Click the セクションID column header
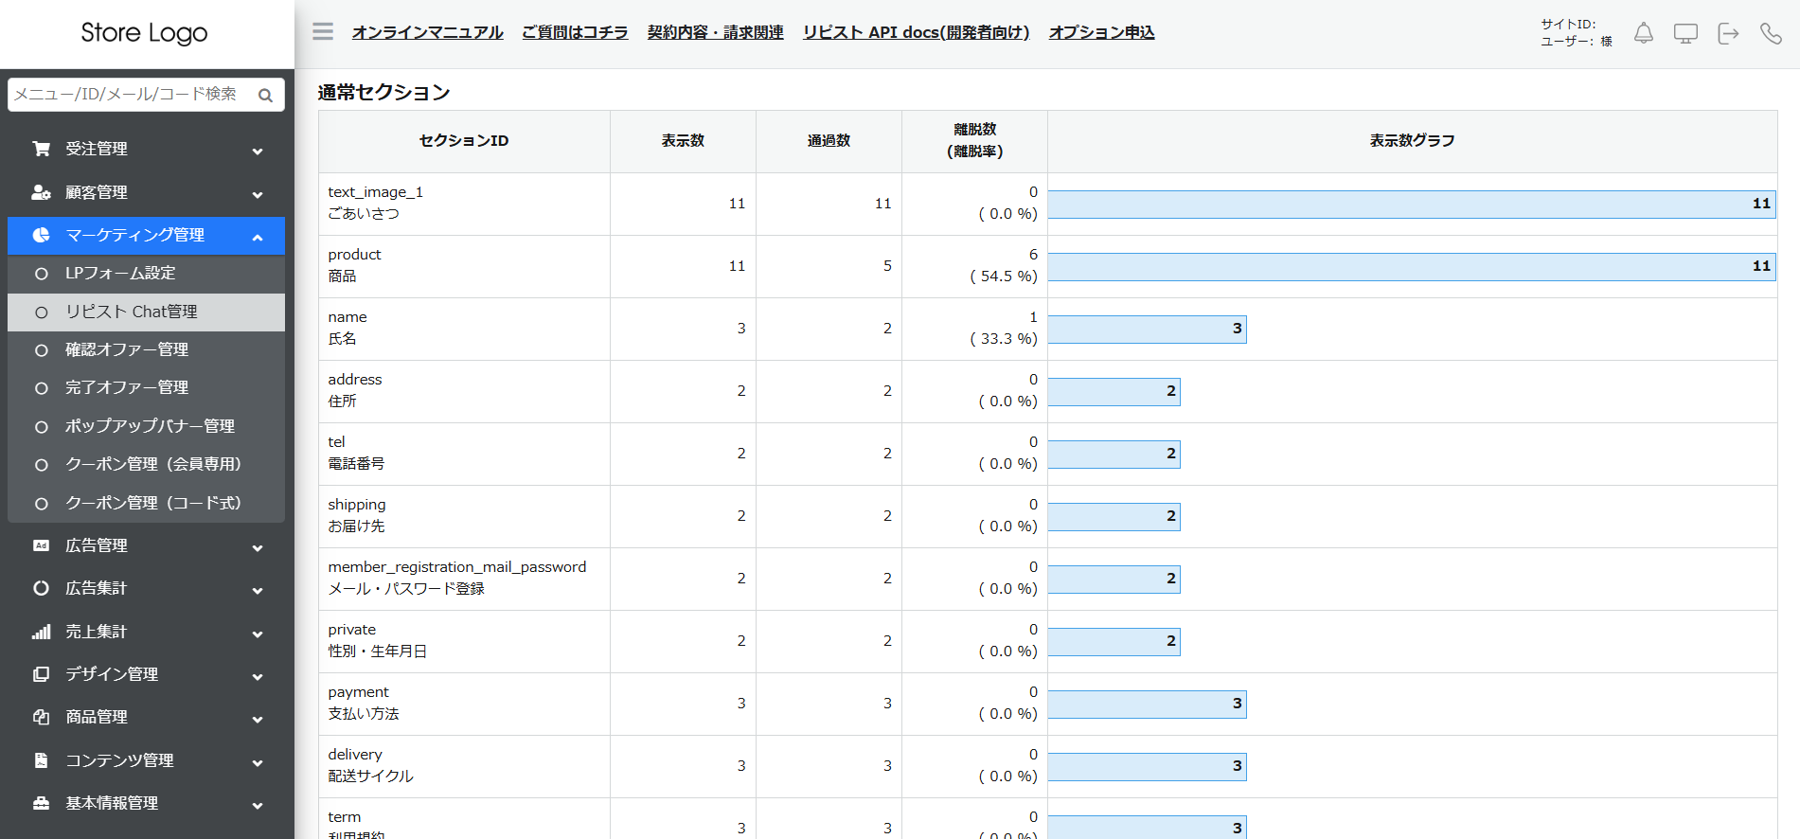The image size is (1800, 839). (464, 141)
